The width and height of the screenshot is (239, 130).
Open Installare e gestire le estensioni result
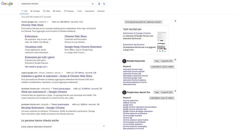57,76
